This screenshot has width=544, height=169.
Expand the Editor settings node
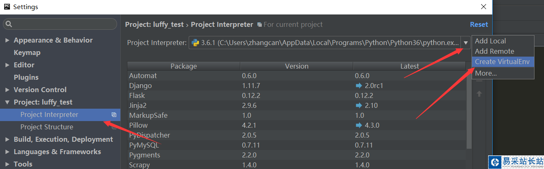[7, 65]
